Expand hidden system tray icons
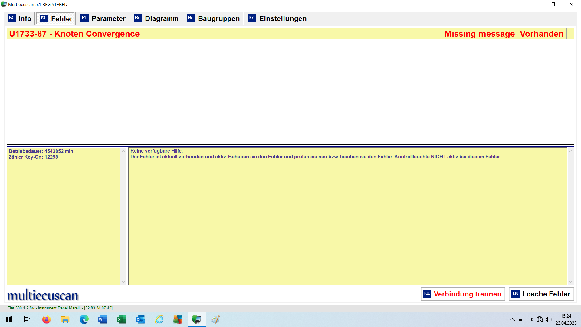The image size is (581, 327). tap(512, 319)
